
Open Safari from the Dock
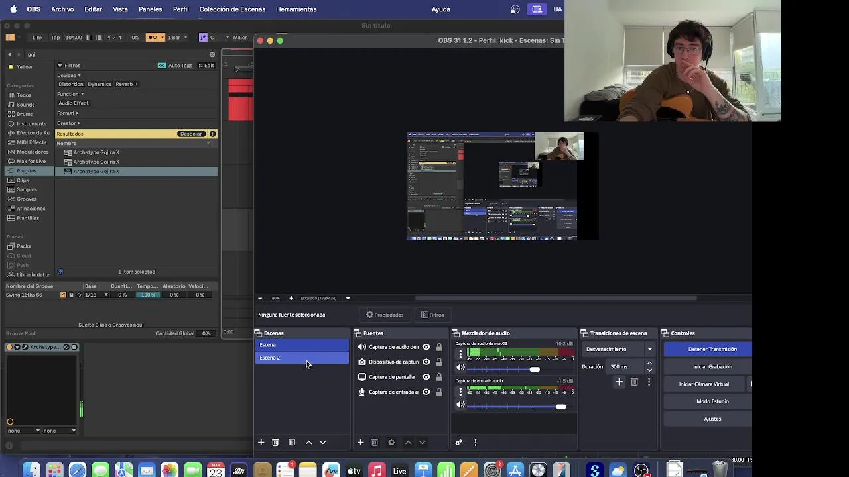pos(78,470)
